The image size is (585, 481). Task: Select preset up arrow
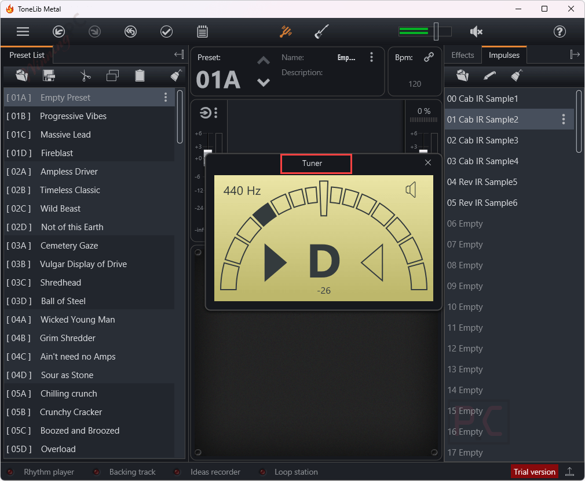tap(264, 61)
